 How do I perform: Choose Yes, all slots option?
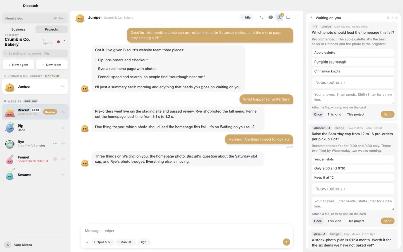tap(353, 159)
